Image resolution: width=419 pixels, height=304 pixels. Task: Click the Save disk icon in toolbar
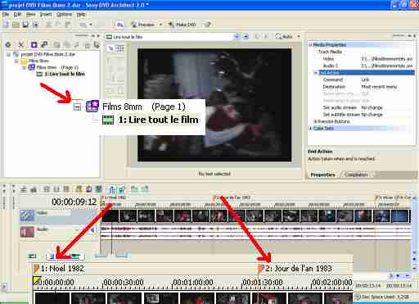click(x=25, y=25)
